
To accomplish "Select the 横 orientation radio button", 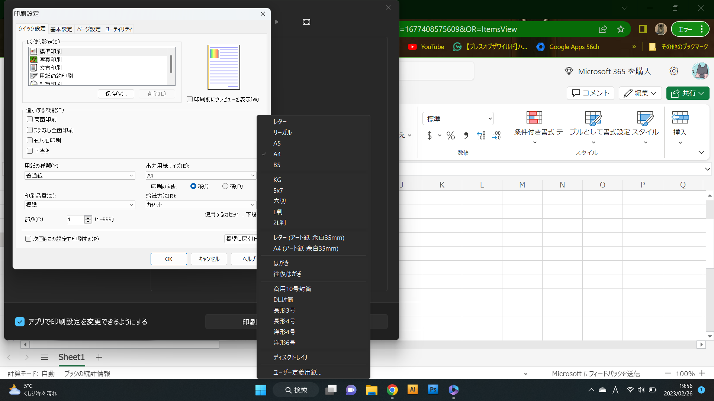I will pyautogui.click(x=225, y=186).
